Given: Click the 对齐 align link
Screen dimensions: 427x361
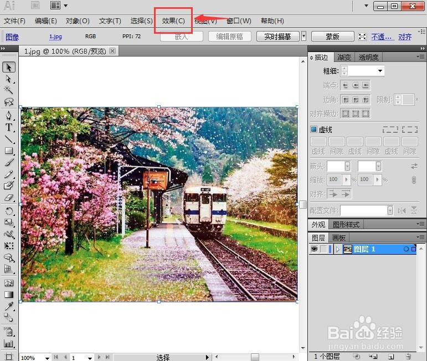Looking at the screenshot, I should [x=405, y=37].
